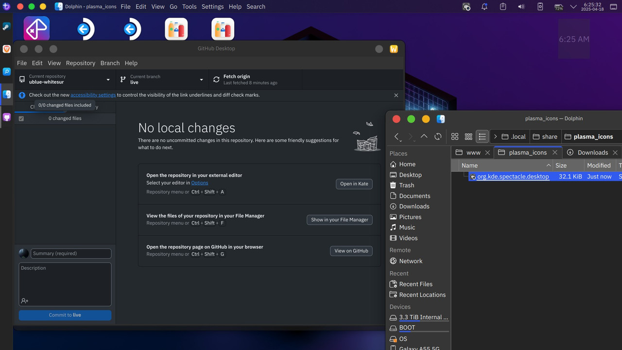Open the Current branch dropdown

tap(162, 79)
